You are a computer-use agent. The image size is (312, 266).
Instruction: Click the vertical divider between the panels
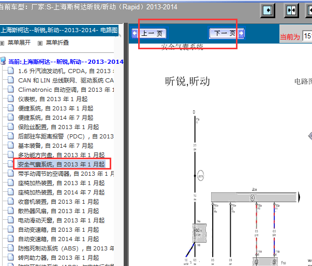pos(126,144)
